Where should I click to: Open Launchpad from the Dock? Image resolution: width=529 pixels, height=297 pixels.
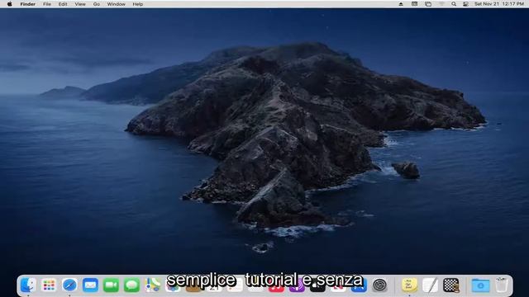click(x=49, y=285)
